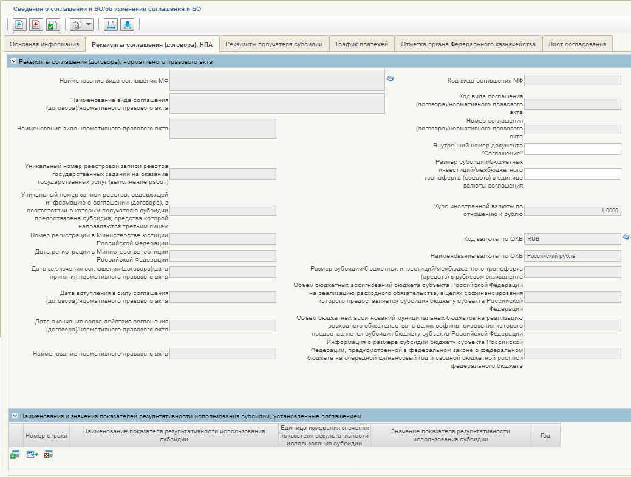The width and height of the screenshot is (631, 477).
Task: Collapse the Реквизиты соглашения (договора) section
Action: click(x=14, y=61)
